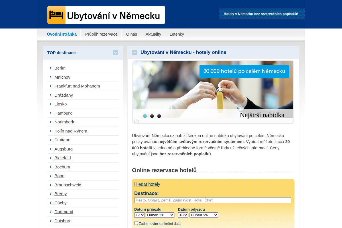Viewport: 342px width, 228px height.
Task: Open the arrival month dropdown 'Duben '26'
Action: tap(160, 215)
